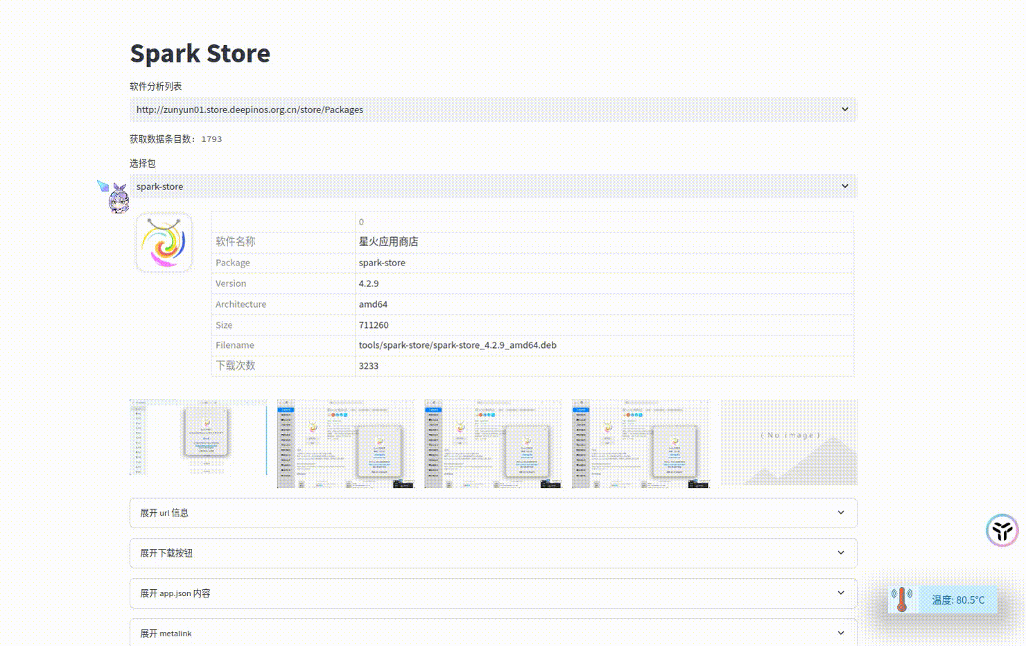Image resolution: width=1026 pixels, height=646 pixels.
Task: Click the Package value spark-store in the table
Action: [382, 263]
